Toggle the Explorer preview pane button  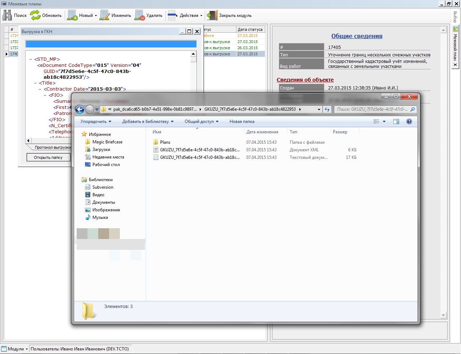pyautogui.click(x=396, y=121)
